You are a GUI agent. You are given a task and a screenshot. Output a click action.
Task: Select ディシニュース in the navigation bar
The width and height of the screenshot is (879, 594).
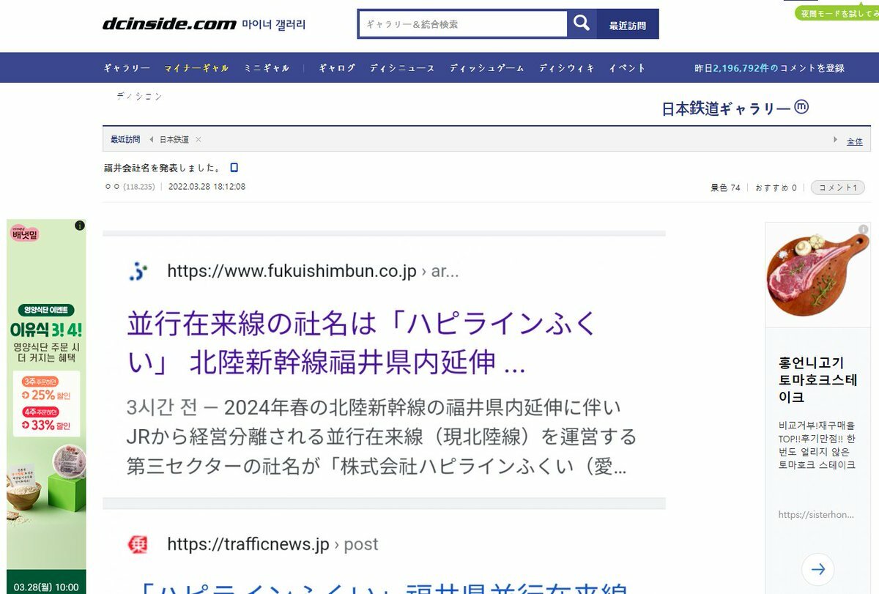point(402,68)
